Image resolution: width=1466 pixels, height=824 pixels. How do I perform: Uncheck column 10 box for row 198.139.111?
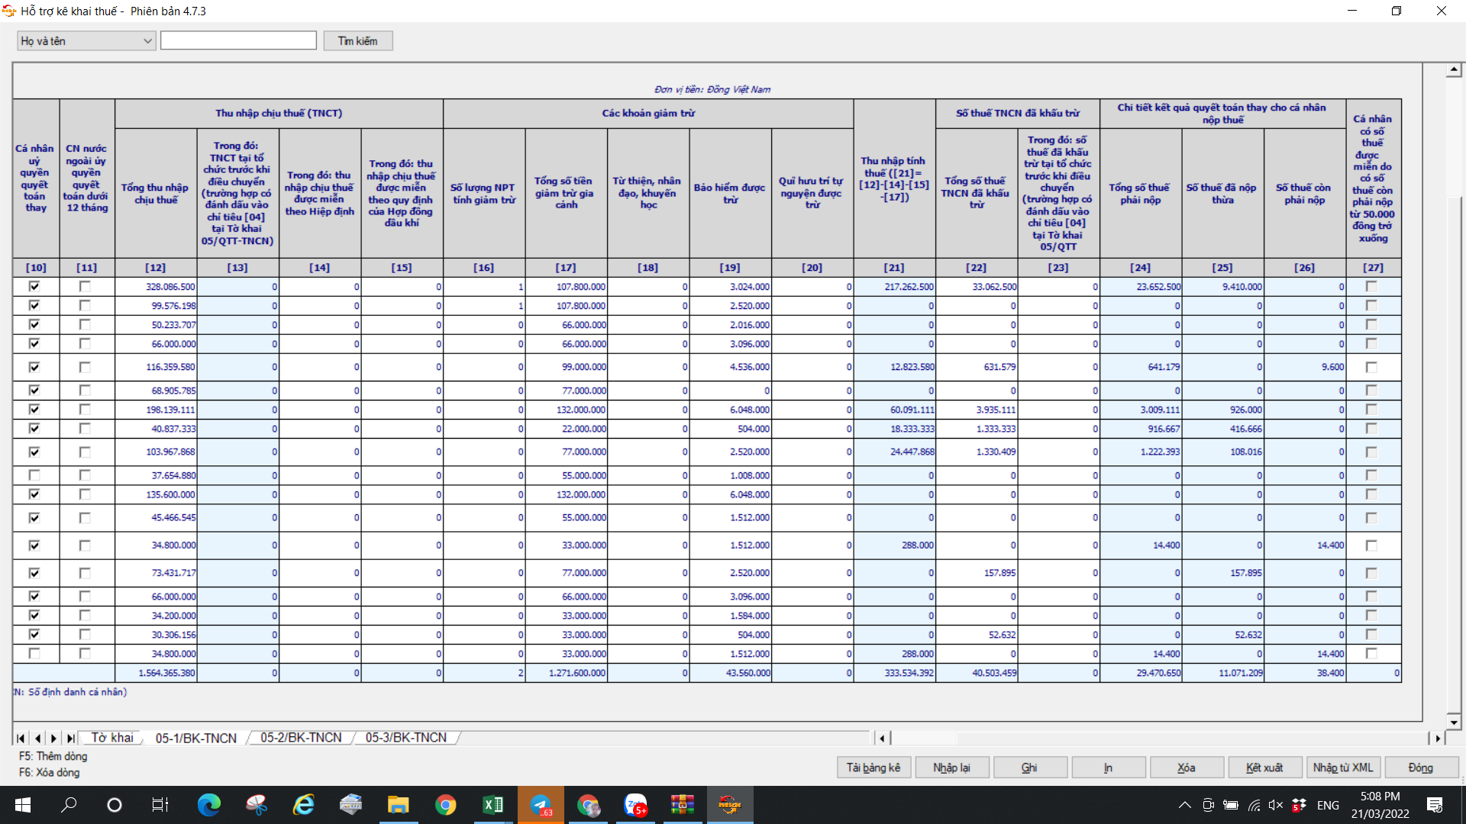pos(34,409)
